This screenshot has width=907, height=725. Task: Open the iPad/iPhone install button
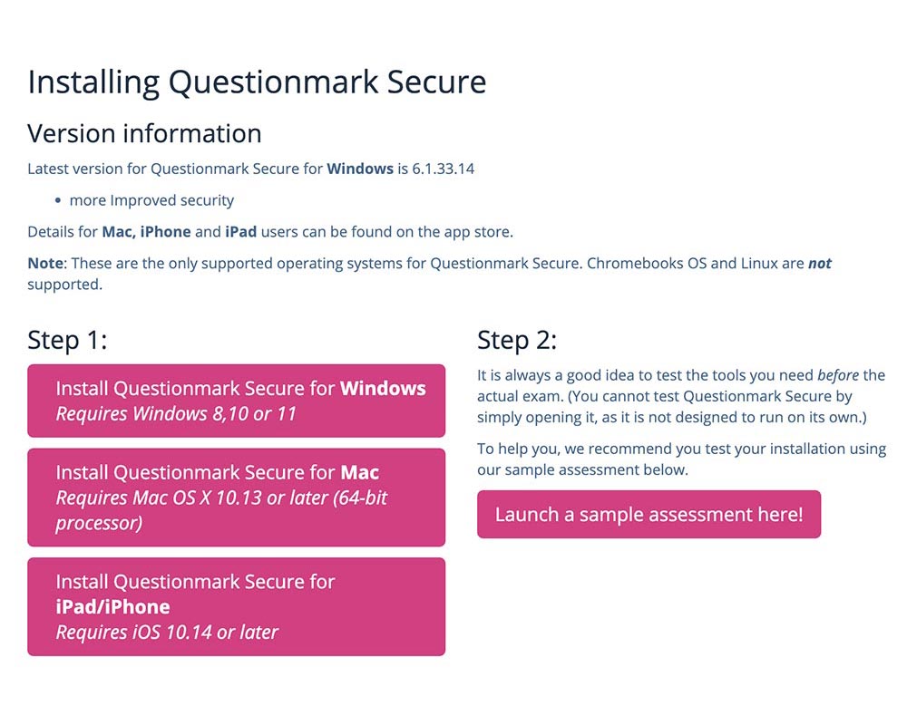(236, 605)
